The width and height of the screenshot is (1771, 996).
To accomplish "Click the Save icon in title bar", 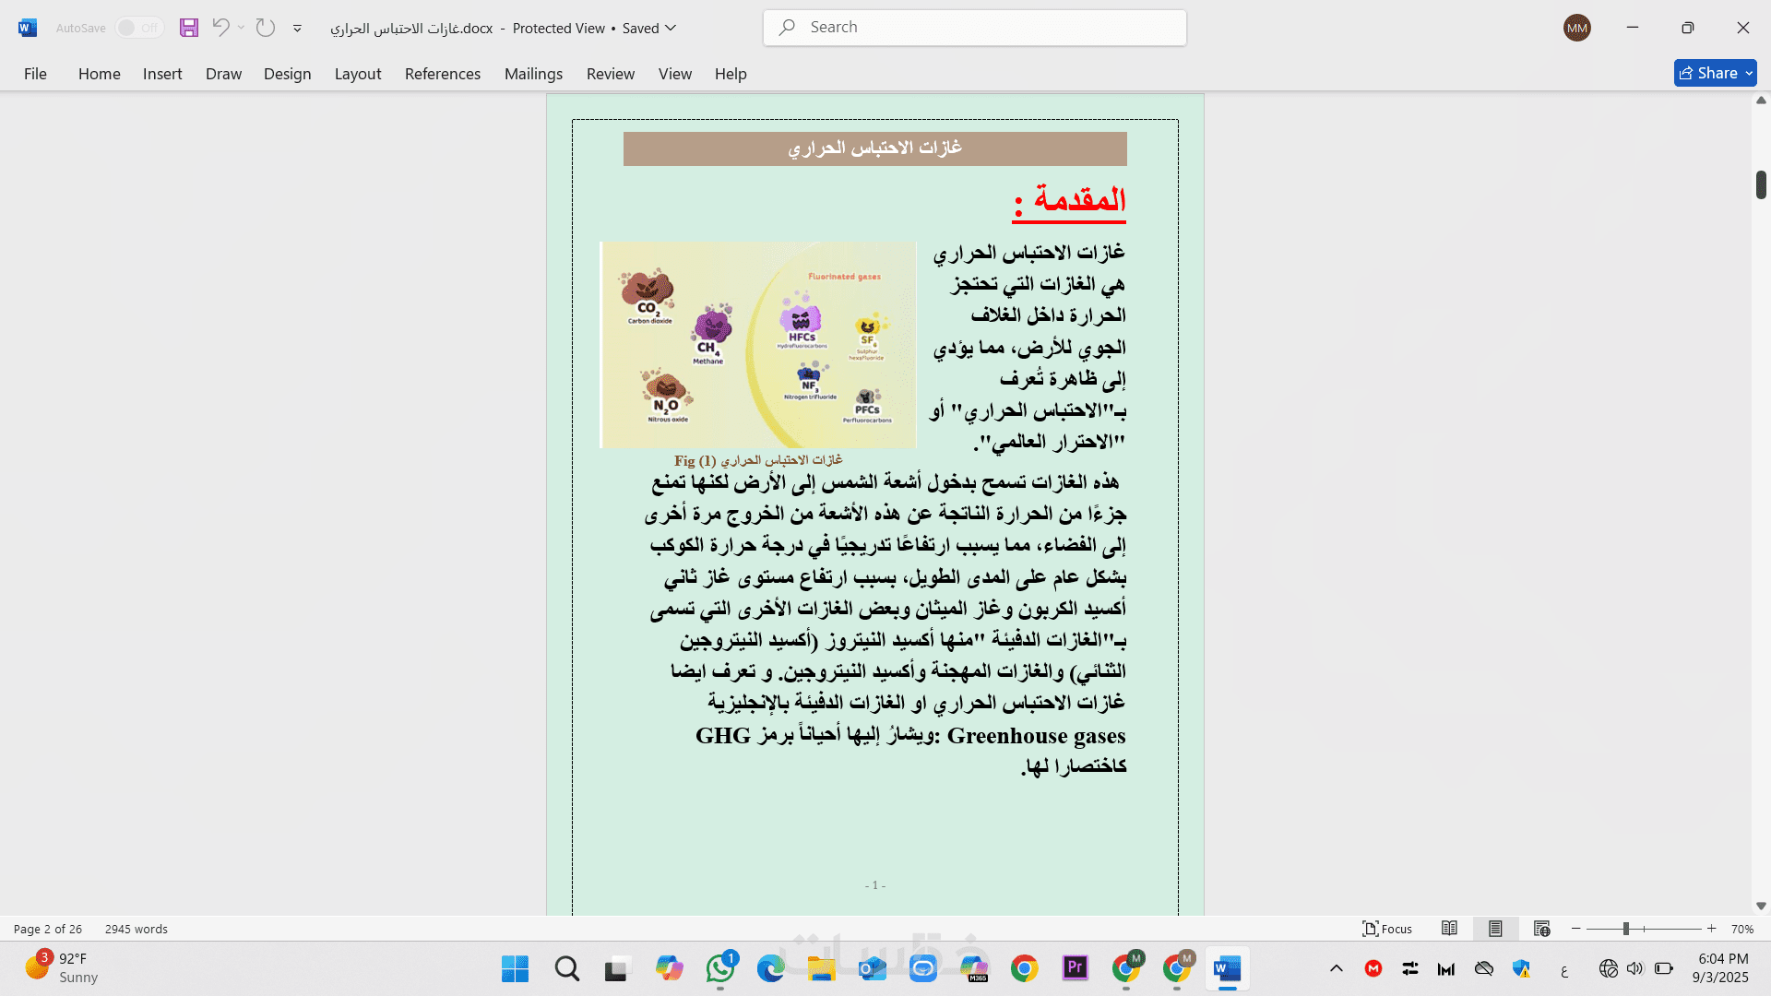I will [x=189, y=28].
